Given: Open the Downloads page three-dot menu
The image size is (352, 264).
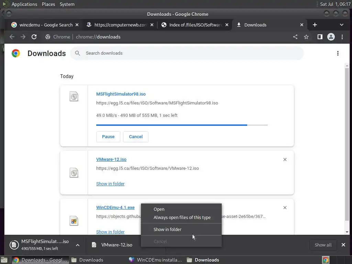Looking at the screenshot, I should [338, 53].
